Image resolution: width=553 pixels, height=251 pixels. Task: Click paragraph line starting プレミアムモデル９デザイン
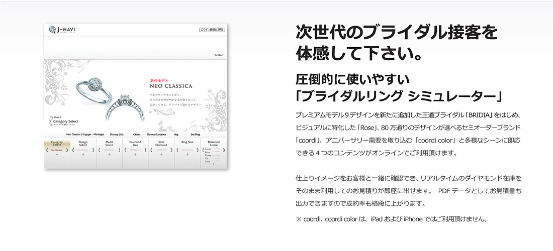tap(408, 115)
